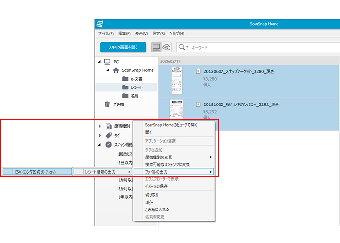This screenshot has width=340, height=243.
Task: Click the magnifier search icon
Action: pyautogui.click(x=182, y=47)
